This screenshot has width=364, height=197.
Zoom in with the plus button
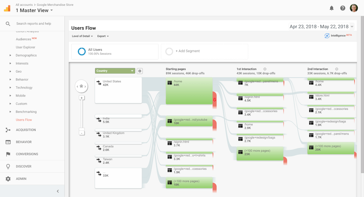click(x=82, y=98)
